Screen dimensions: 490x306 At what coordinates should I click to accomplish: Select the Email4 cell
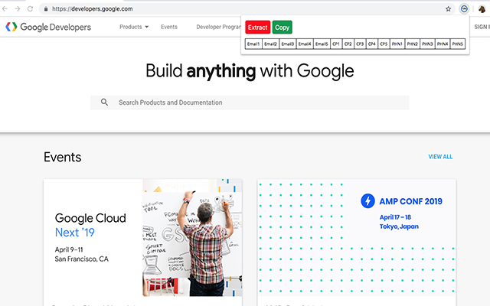pyautogui.click(x=305, y=44)
